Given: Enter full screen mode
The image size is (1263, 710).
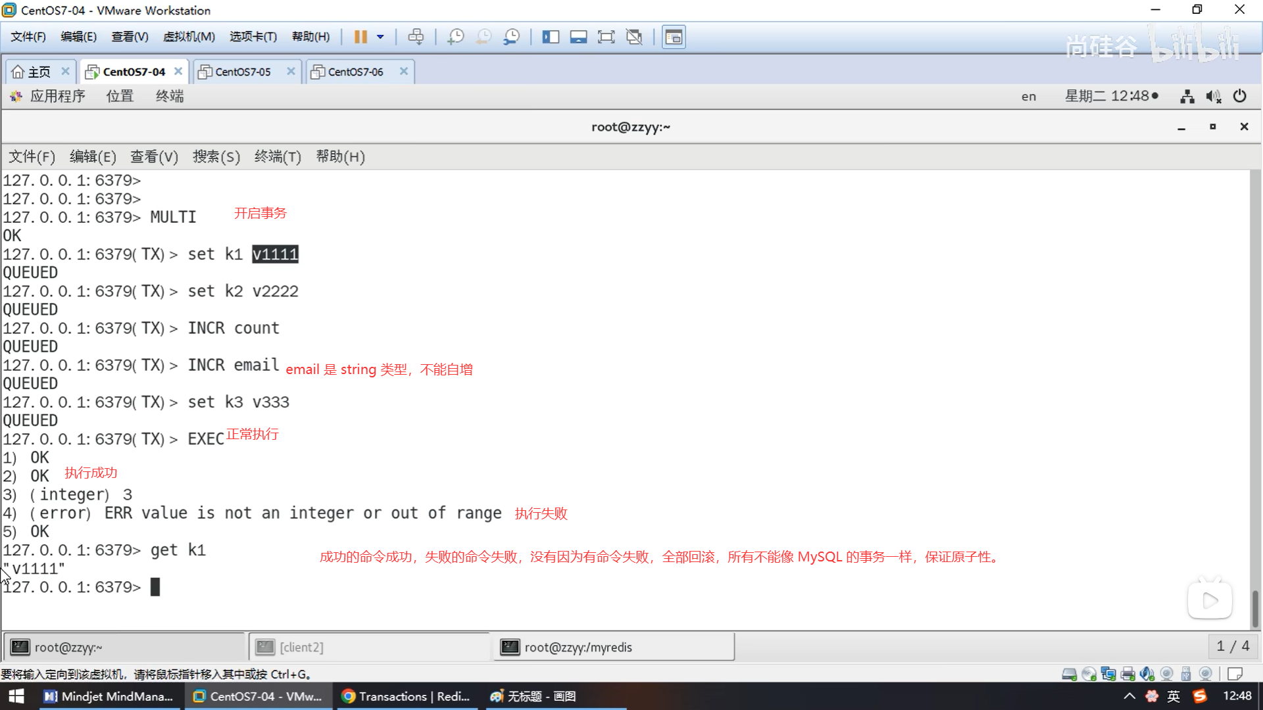Looking at the screenshot, I should click(x=606, y=37).
